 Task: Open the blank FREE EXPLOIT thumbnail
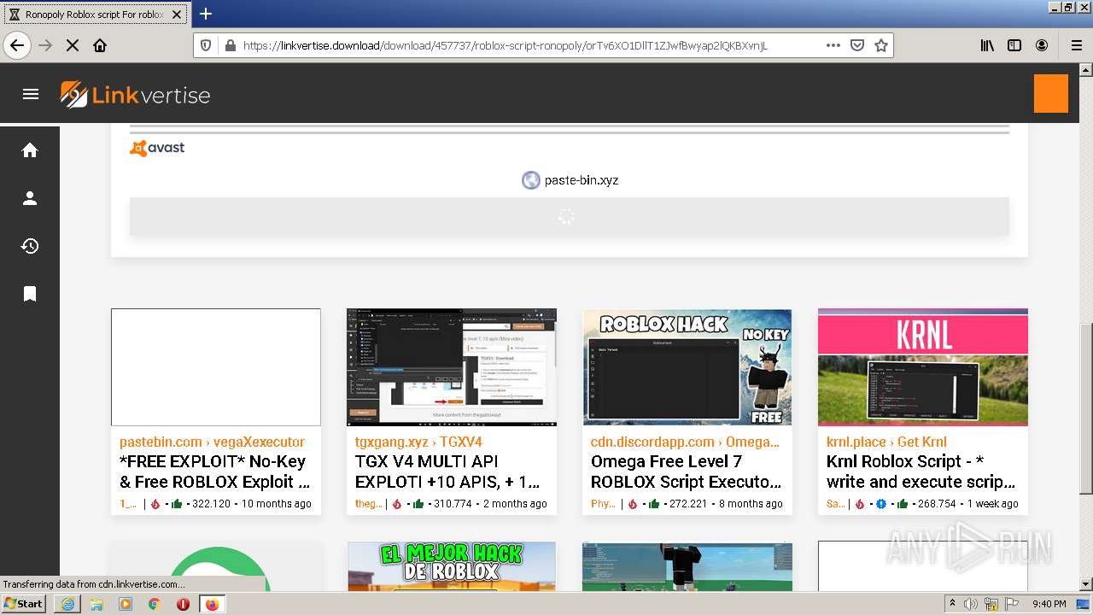(216, 367)
